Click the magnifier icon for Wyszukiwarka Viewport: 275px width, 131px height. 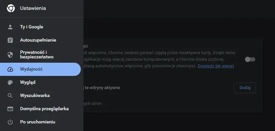10,96
